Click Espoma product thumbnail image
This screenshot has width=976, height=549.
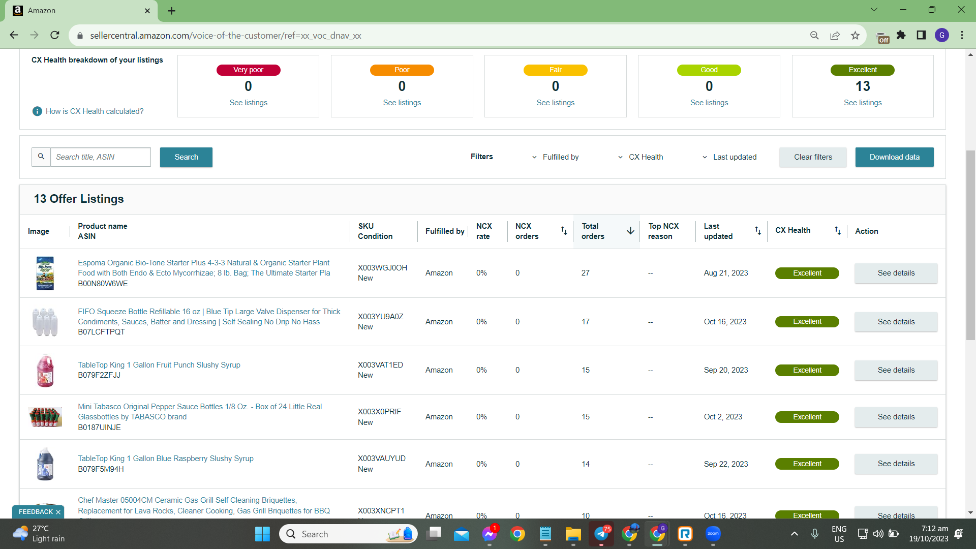(45, 273)
